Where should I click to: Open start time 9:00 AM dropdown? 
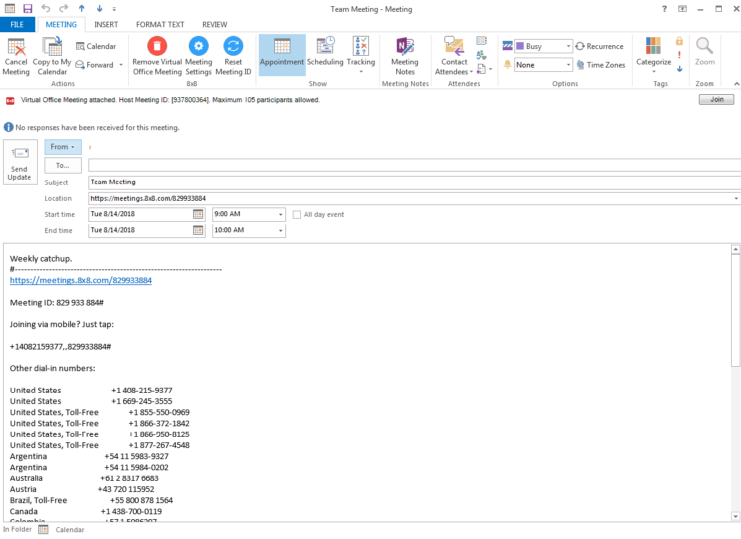tap(280, 214)
